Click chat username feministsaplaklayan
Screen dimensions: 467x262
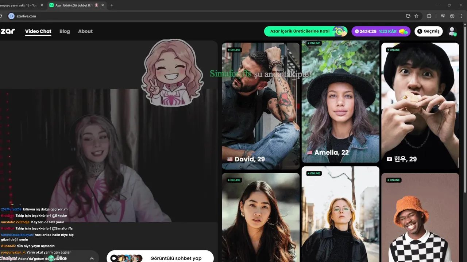17,235
